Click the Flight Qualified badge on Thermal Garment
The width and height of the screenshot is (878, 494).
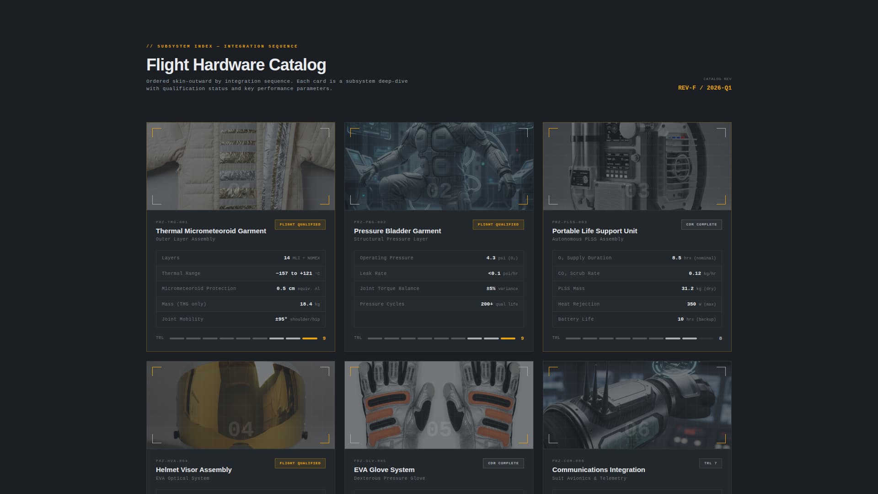click(x=300, y=225)
